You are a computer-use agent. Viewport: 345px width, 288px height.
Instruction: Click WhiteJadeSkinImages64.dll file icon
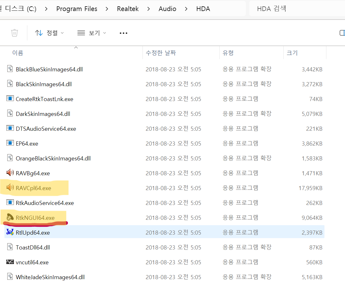tap(10, 276)
